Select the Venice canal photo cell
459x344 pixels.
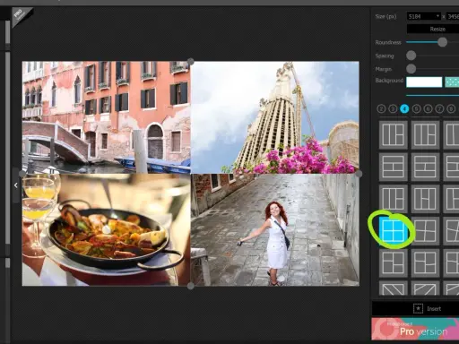tap(107, 117)
